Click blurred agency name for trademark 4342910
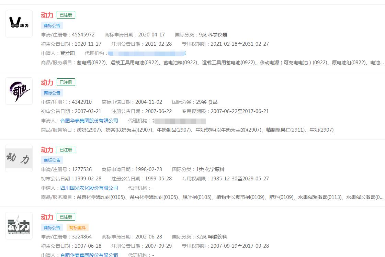This screenshot has height=257, width=385. 179,121
